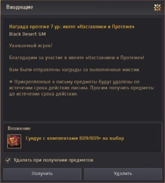Click the P badge on the chest icon

9,136
